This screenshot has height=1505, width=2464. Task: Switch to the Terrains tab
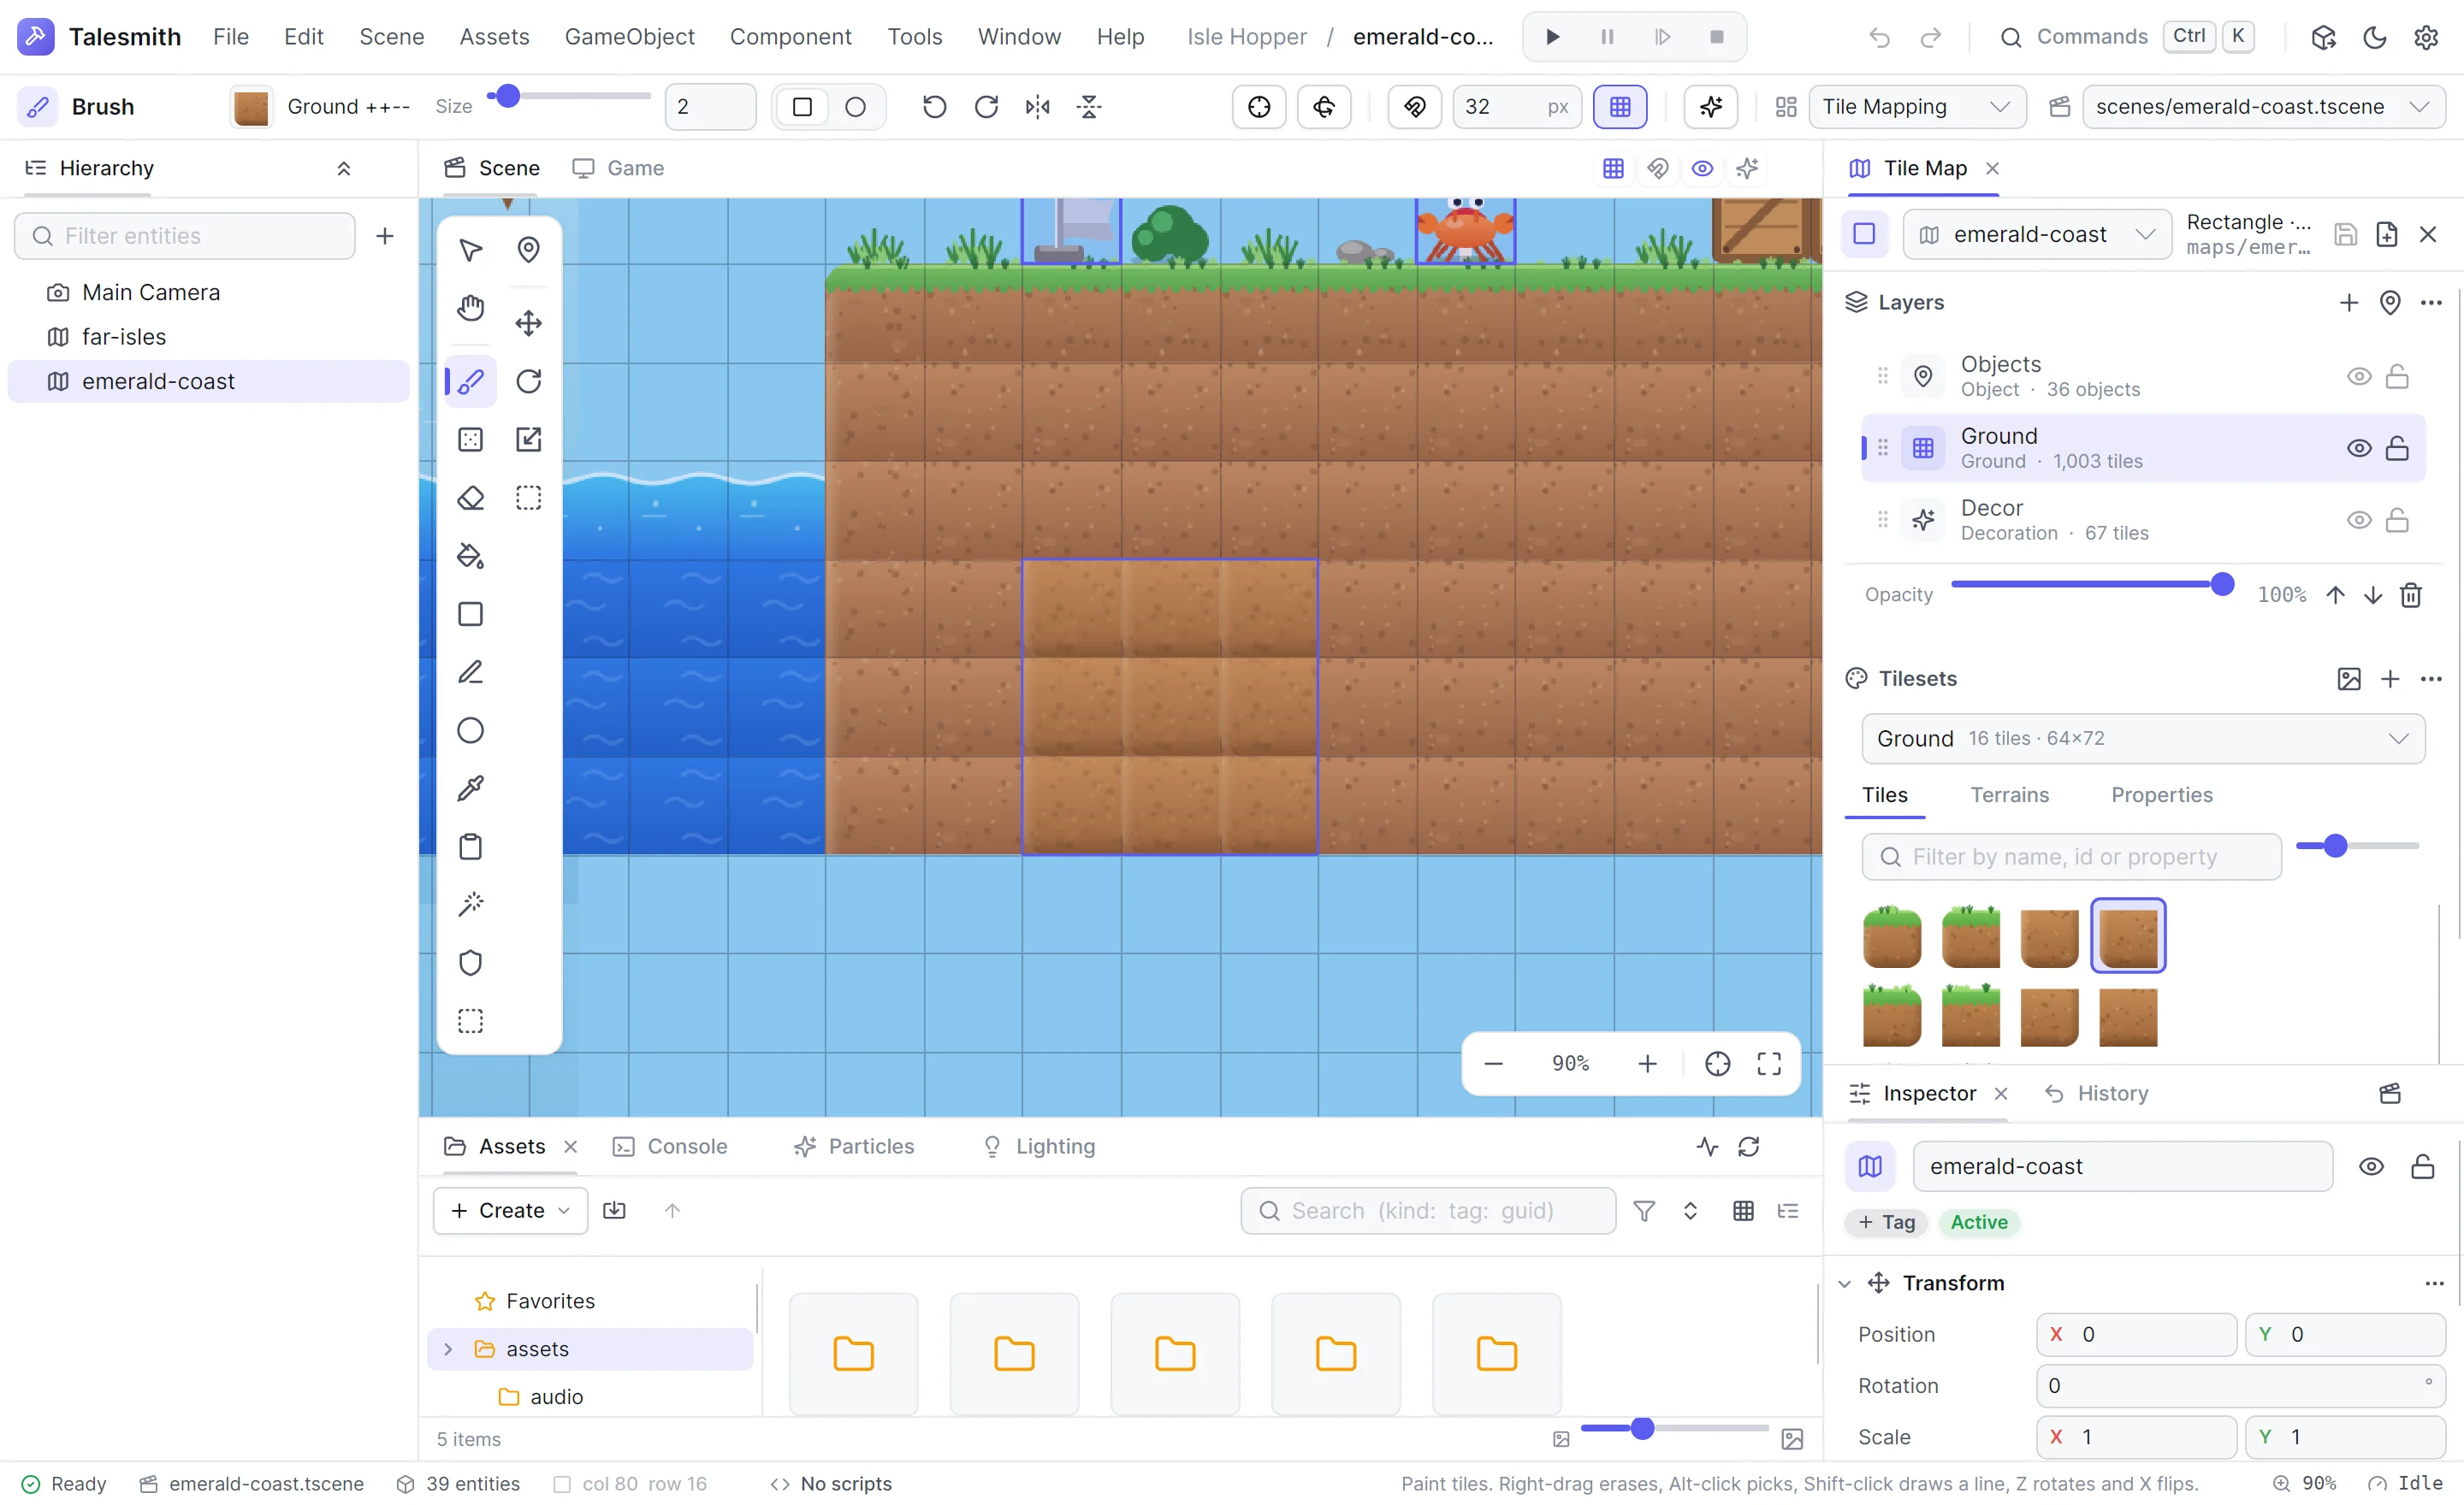point(2009,794)
